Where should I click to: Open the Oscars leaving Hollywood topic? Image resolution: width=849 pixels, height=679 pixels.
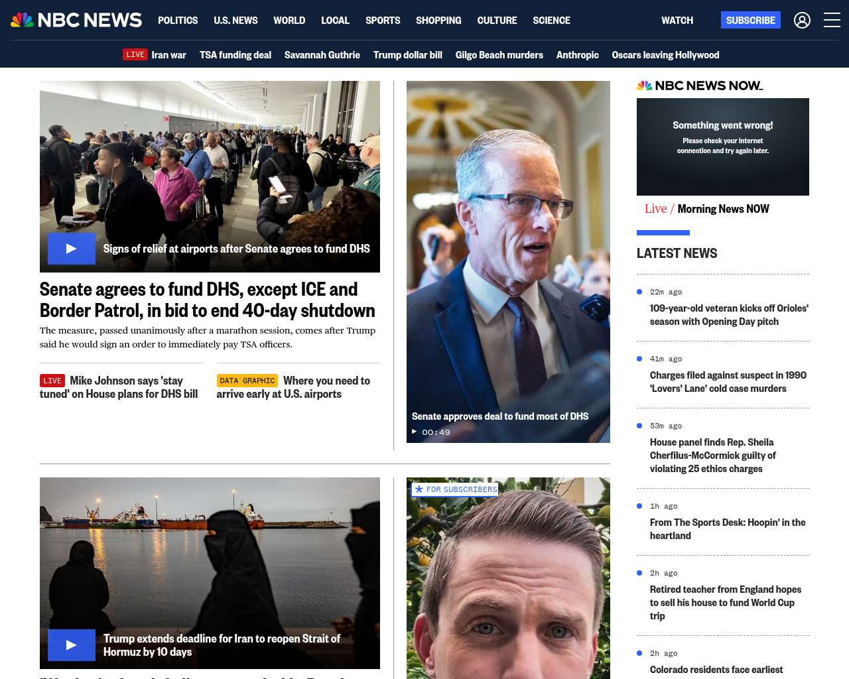click(x=665, y=55)
